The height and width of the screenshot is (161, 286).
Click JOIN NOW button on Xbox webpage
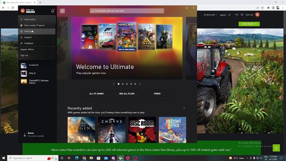click(x=249, y=24)
